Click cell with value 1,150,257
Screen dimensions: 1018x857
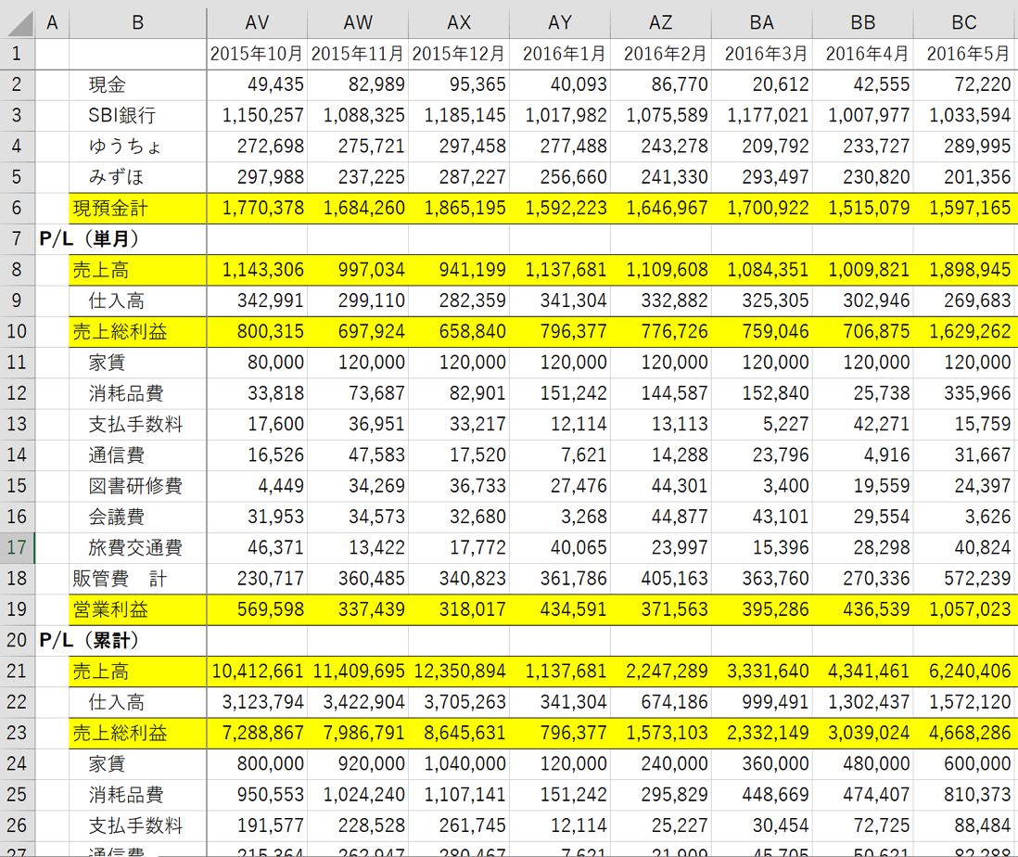(x=257, y=115)
